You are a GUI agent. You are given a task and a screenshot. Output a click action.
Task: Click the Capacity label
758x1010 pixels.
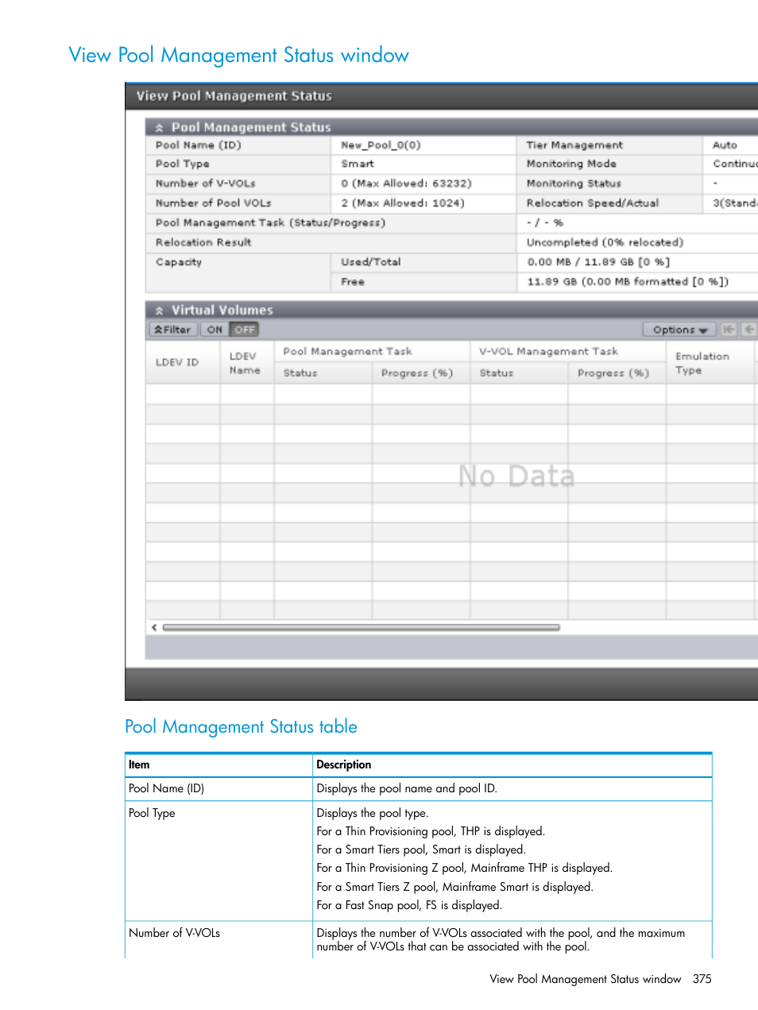(179, 262)
